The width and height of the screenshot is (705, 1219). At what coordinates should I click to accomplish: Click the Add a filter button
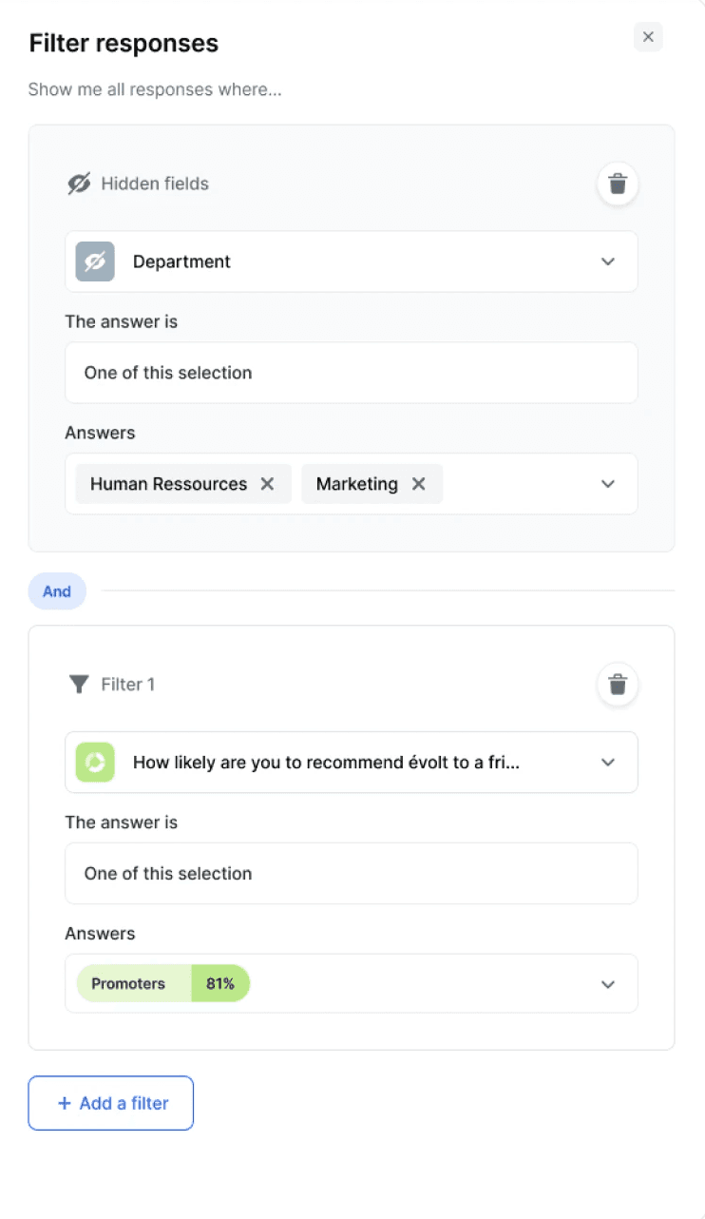pos(111,1103)
